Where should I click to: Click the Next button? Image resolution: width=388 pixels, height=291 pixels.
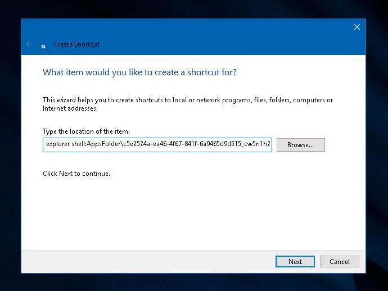tap(295, 261)
